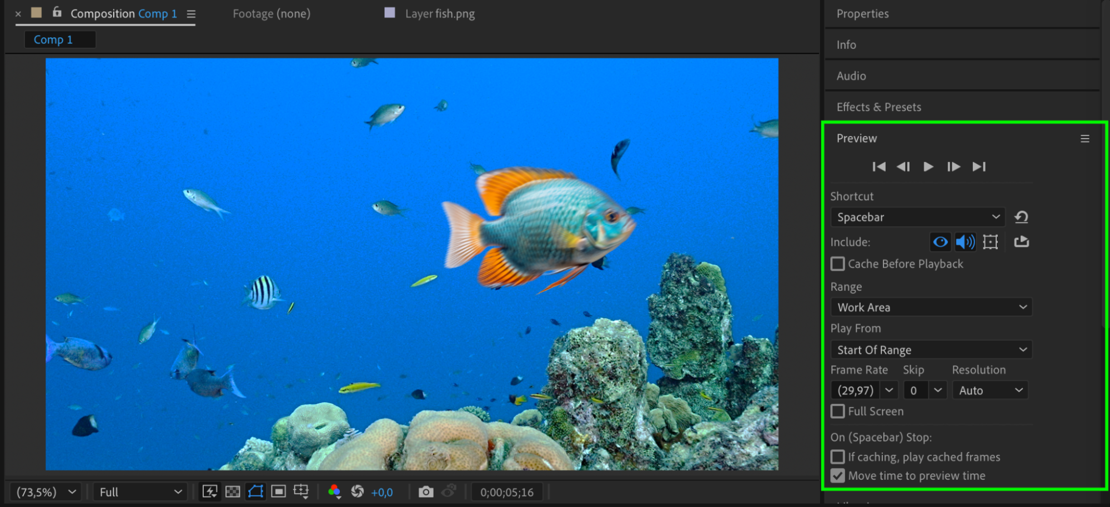Image resolution: width=1110 pixels, height=507 pixels.
Task: Open the magnification ratio dropdown
Action: pyautogui.click(x=46, y=492)
